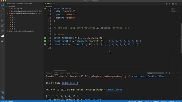Click the feedback icon in status bar
182x102 pixels.
[x=177, y=101]
